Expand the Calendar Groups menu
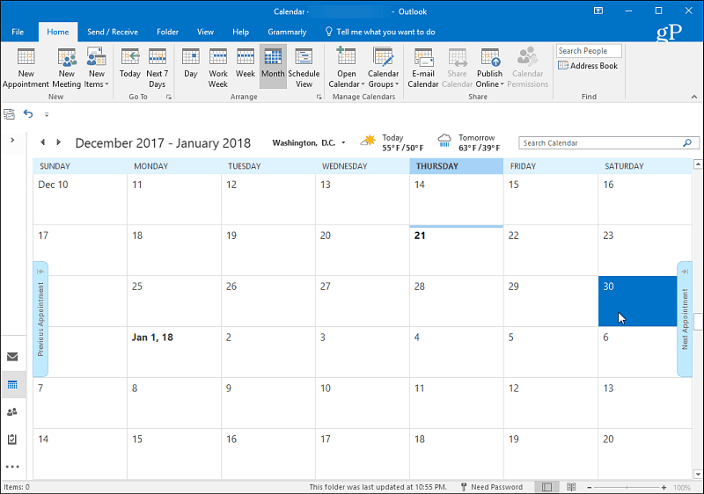704x494 pixels. point(383,68)
